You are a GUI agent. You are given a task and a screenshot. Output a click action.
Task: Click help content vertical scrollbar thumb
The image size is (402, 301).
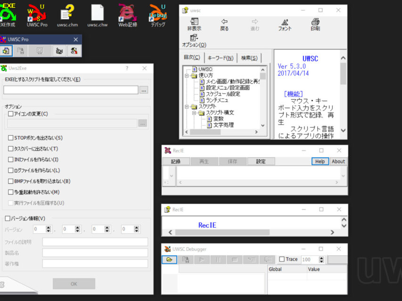coord(343,73)
